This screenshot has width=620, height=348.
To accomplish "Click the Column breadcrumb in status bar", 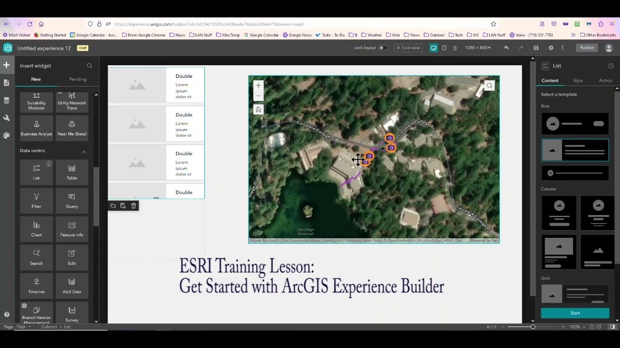I will tap(49, 327).
